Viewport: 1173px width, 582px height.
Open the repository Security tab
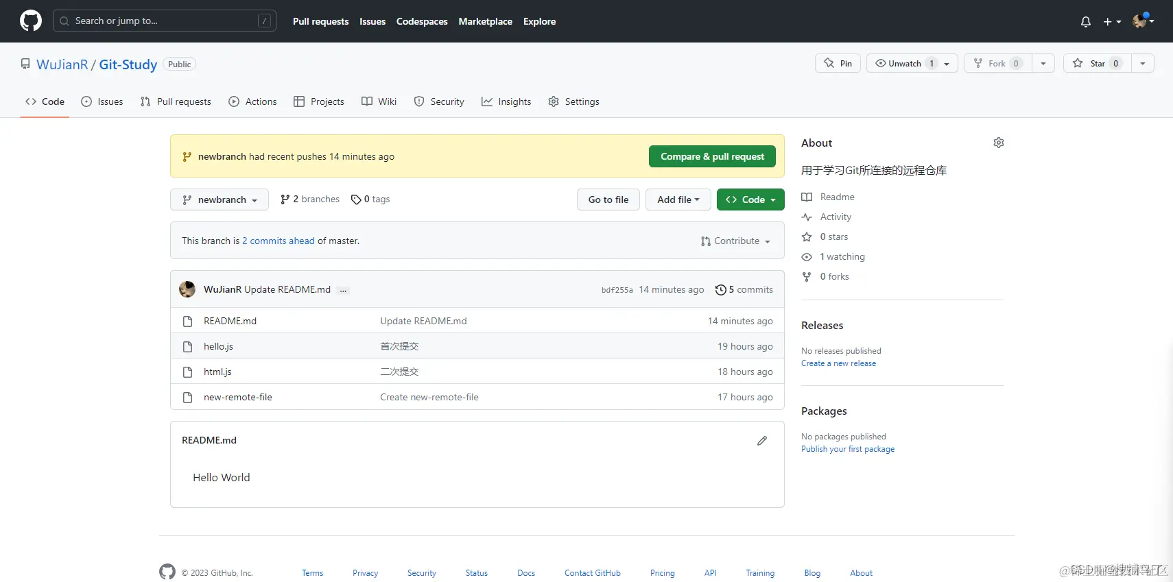pyautogui.click(x=439, y=101)
